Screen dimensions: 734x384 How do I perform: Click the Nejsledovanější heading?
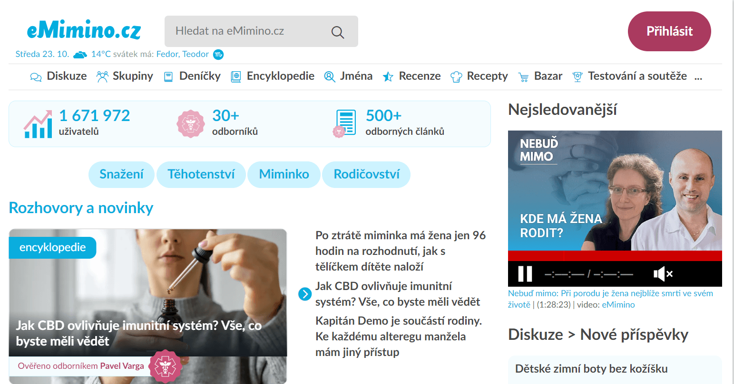562,110
